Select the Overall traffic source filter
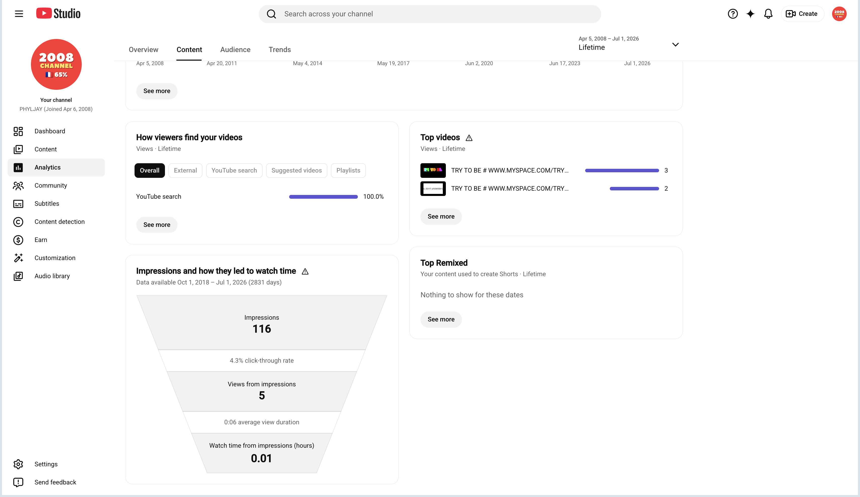Viewport: 860px width, 497px height. (x=149, y=170)
